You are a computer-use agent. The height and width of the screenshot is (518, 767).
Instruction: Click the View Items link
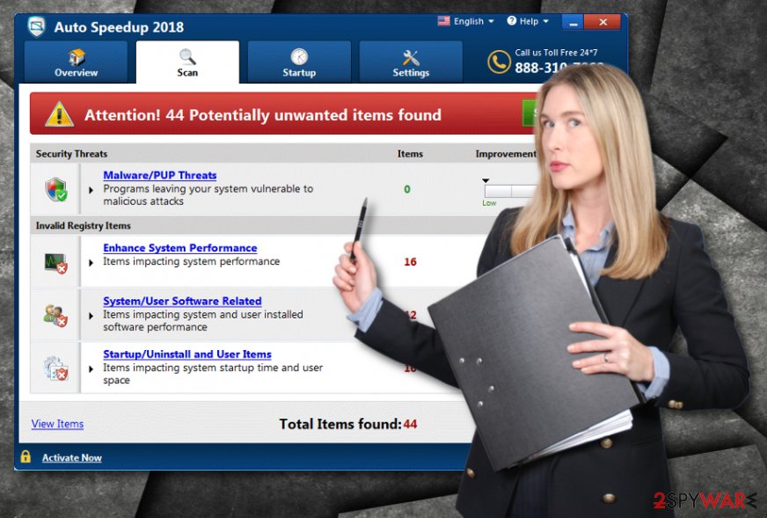pos(57,424)
